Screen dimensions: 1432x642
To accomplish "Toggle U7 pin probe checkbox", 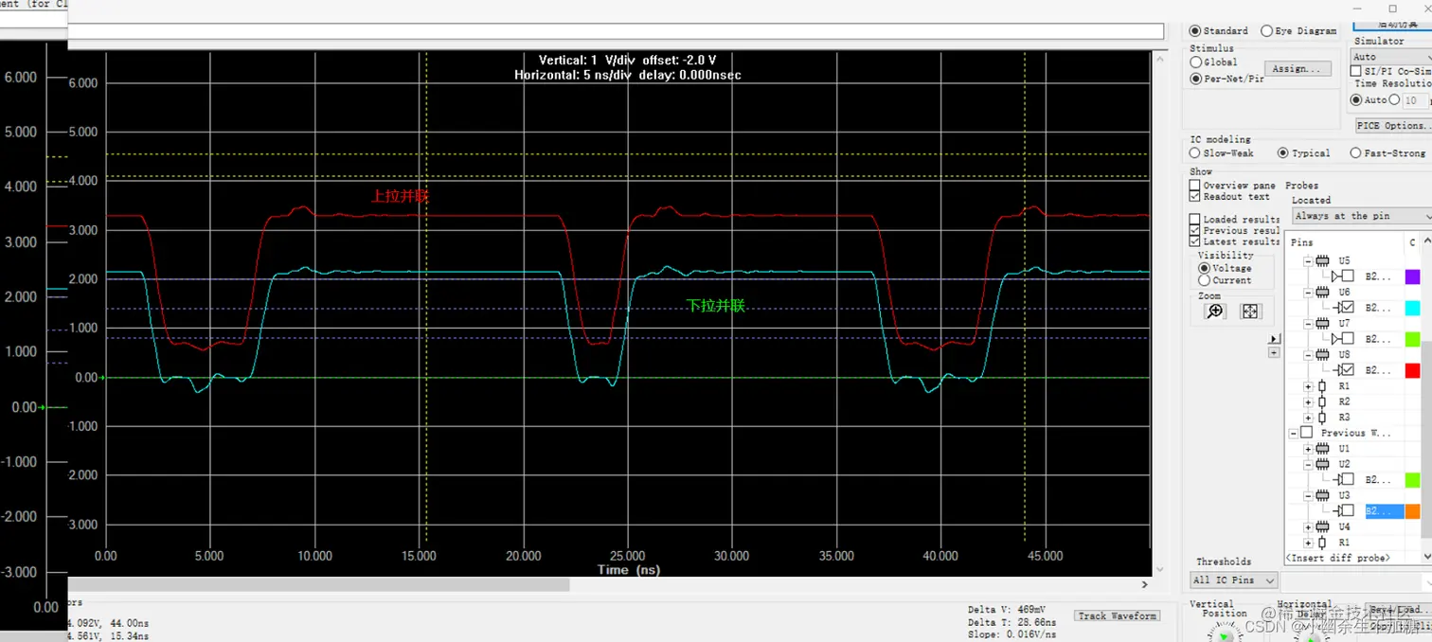I will (x=1348, y=338).
